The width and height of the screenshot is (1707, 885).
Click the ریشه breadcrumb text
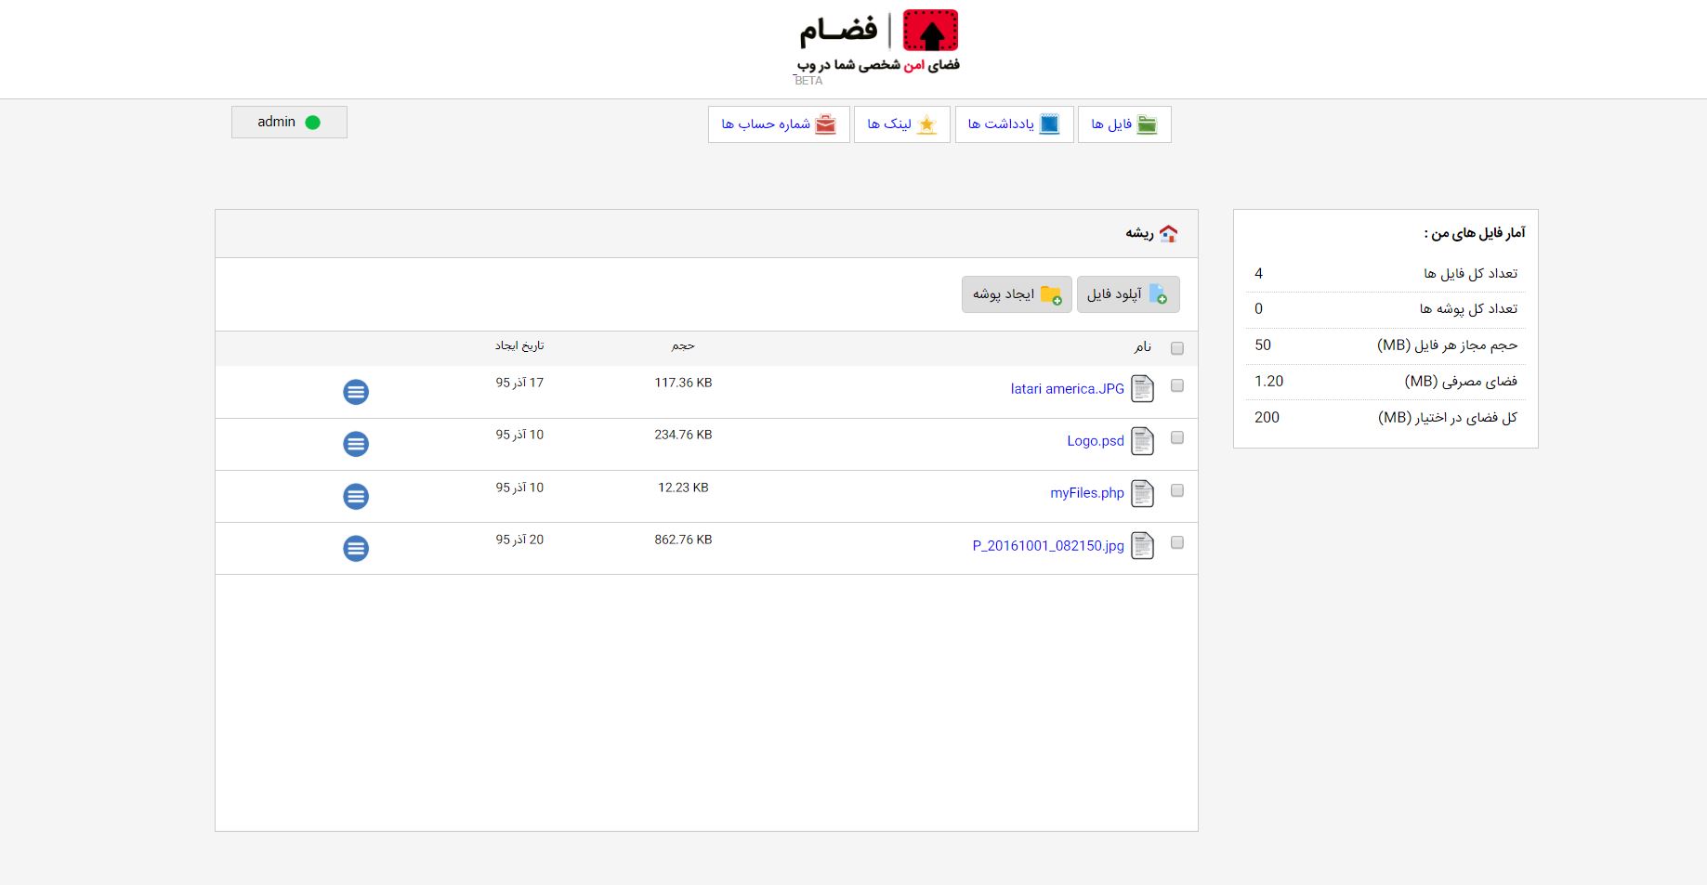[x=1139, y=233]
